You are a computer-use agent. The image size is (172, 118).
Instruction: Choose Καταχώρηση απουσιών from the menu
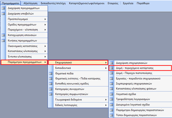tap(24, 35)
